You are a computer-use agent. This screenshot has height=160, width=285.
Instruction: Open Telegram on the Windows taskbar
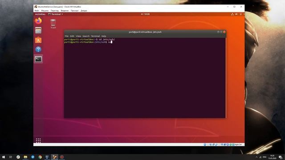33,157
